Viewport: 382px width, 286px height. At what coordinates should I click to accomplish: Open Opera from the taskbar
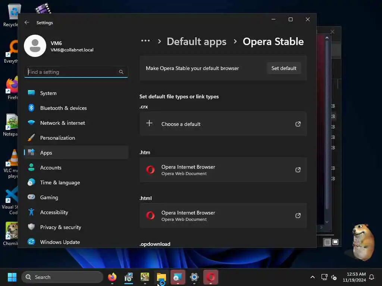[211, 277]
